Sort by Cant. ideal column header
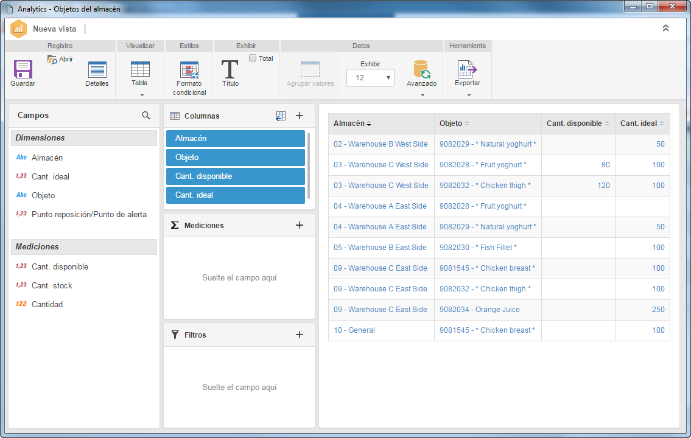The width and height of the screenshot is (691, 438). click(642, 123)
